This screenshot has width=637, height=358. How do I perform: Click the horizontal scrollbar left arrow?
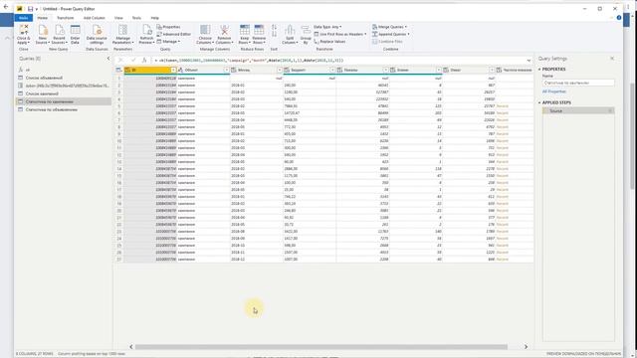pyautogui.click(x=130, y=347)
